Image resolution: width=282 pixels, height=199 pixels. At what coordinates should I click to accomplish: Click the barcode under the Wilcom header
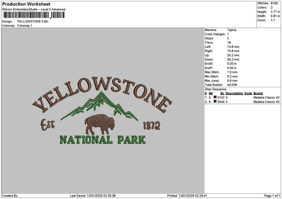tap(34, 15)
